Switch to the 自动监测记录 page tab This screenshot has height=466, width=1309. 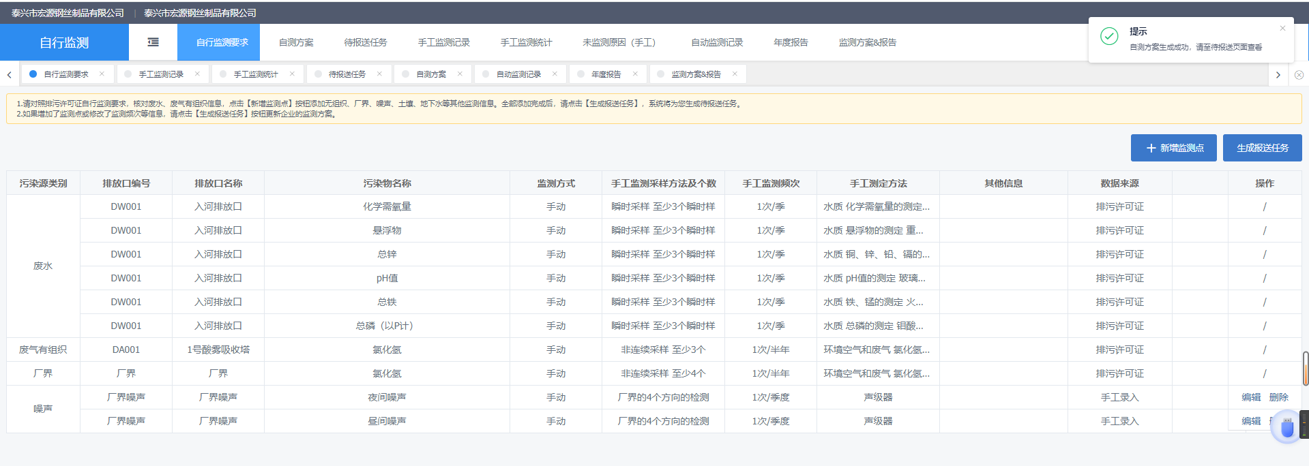[518, 74]
